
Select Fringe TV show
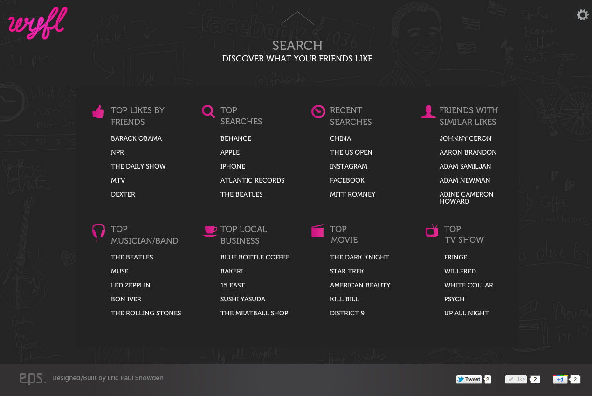pyautogui.click(x=455, y=257)
